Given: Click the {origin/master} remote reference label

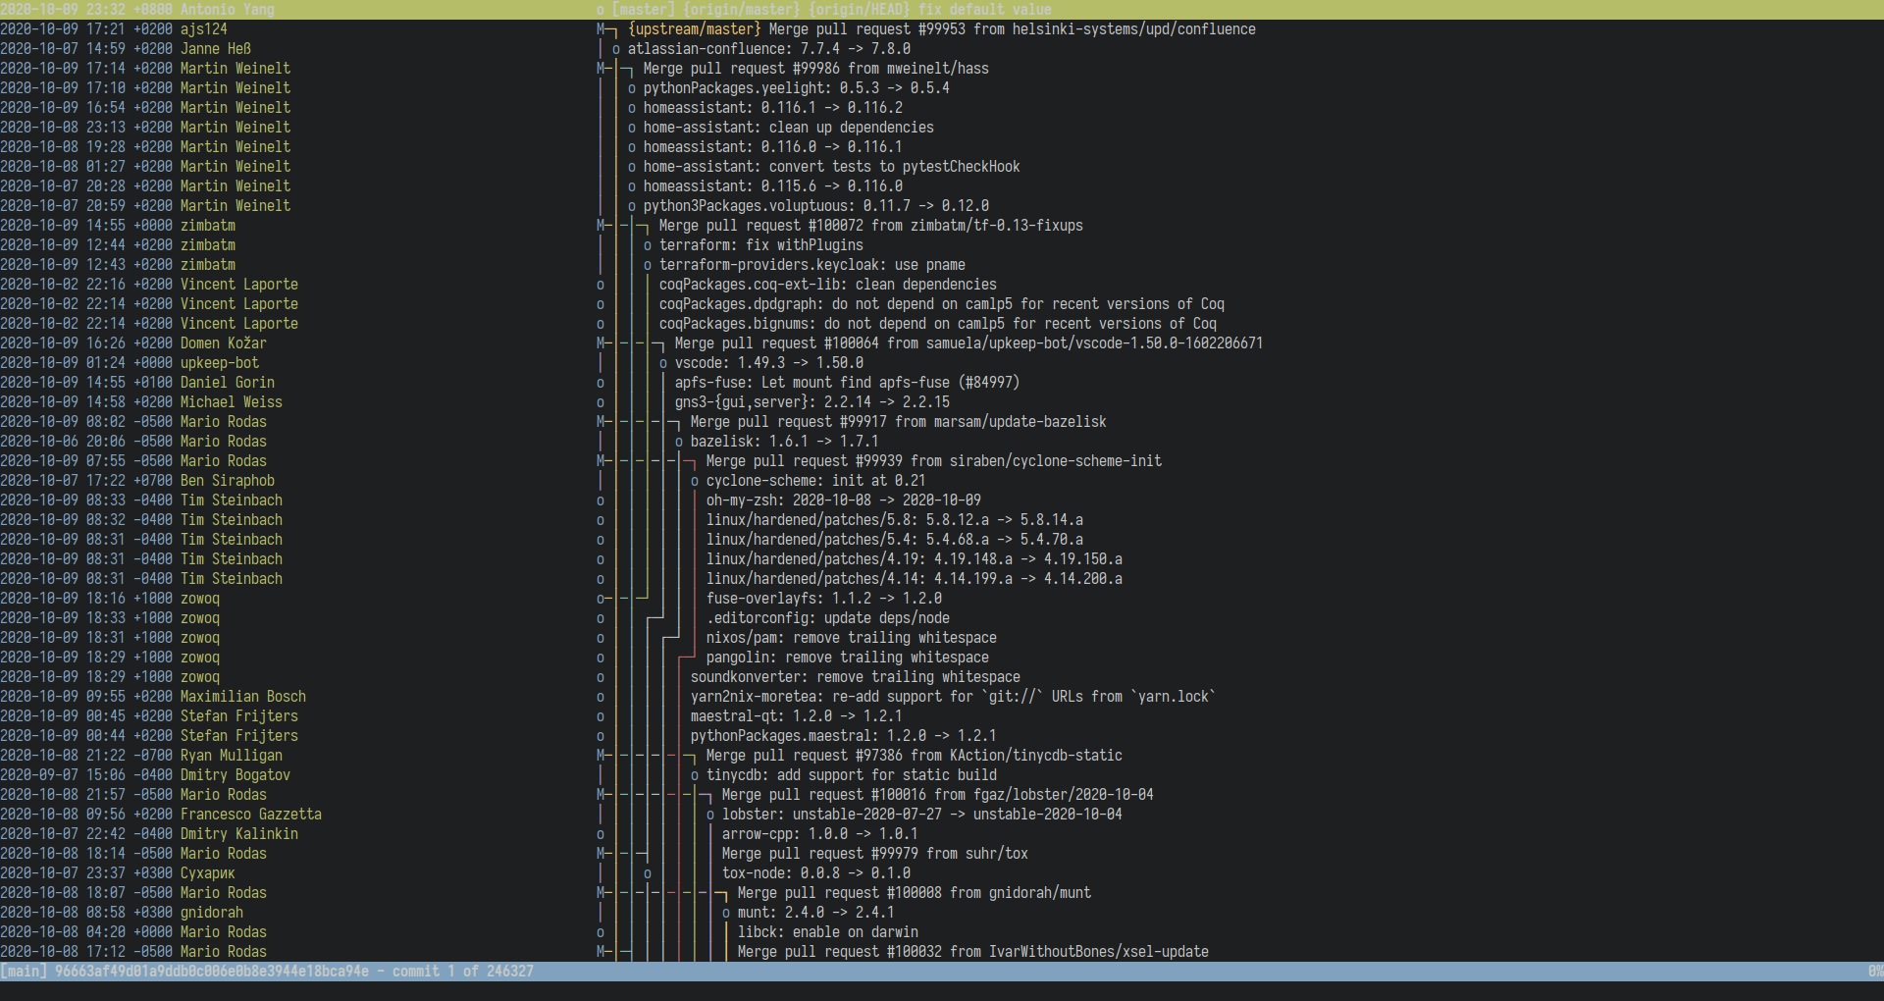Looking at the screenshot, I should pyautogui.click(x=742, y=10).
